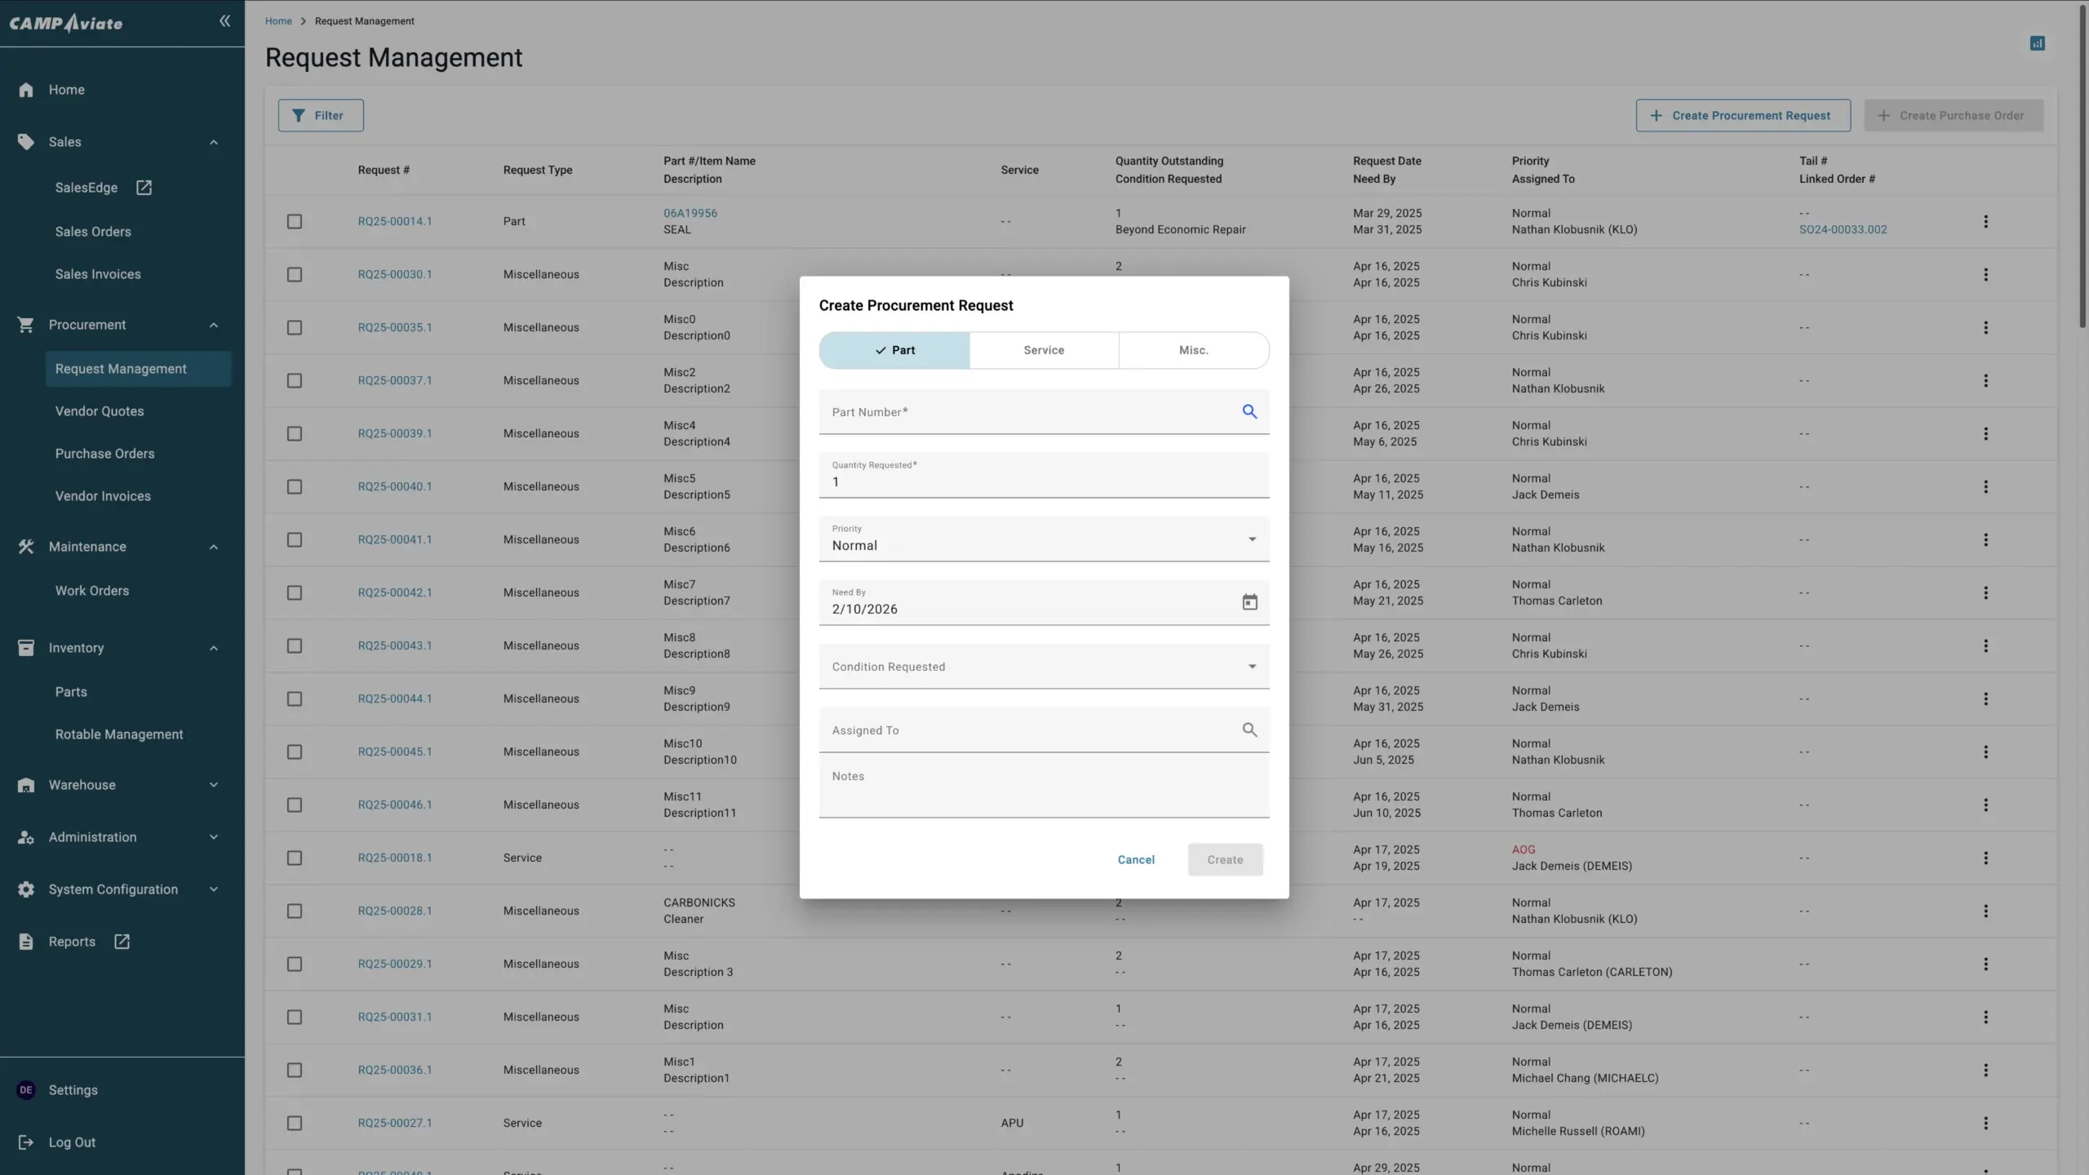Check the RQ25-00014.1 row checkbox
This screenshot has height=1175, width=2089.
[x=295, y=221]
